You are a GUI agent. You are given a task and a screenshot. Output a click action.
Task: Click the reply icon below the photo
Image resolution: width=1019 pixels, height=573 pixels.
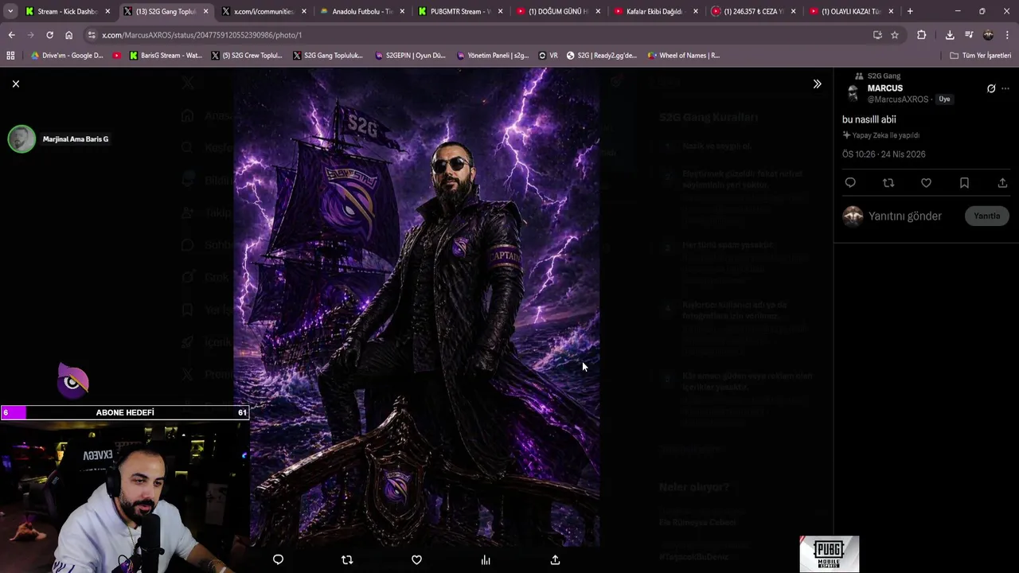click(278, 559)
